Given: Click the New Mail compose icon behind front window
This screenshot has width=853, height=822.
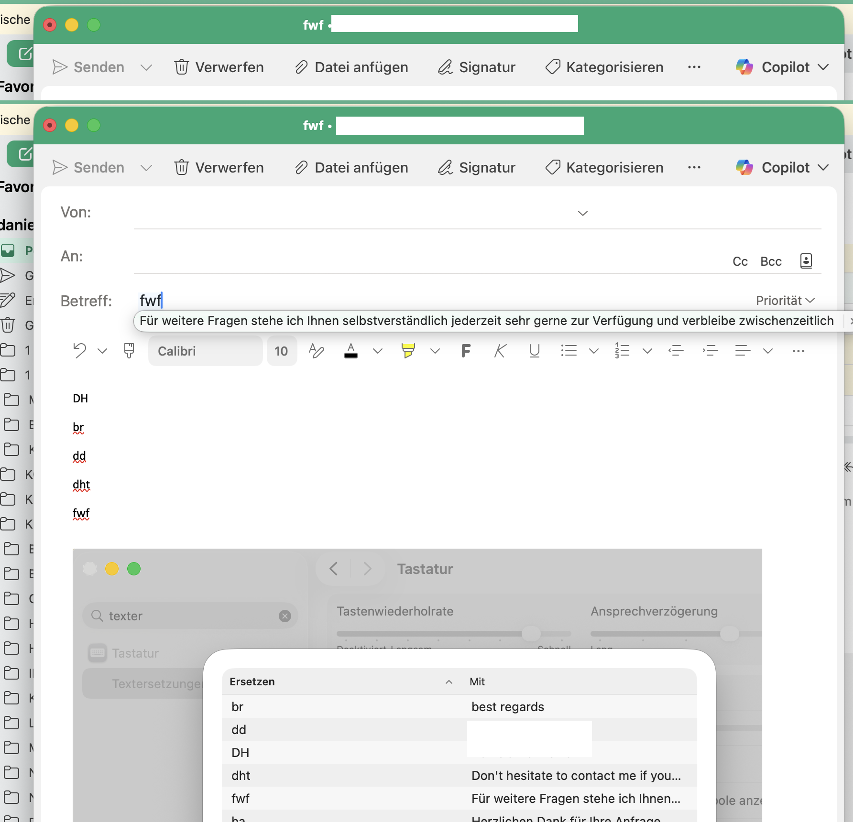Looking at the screenshot, I should 24,154.
